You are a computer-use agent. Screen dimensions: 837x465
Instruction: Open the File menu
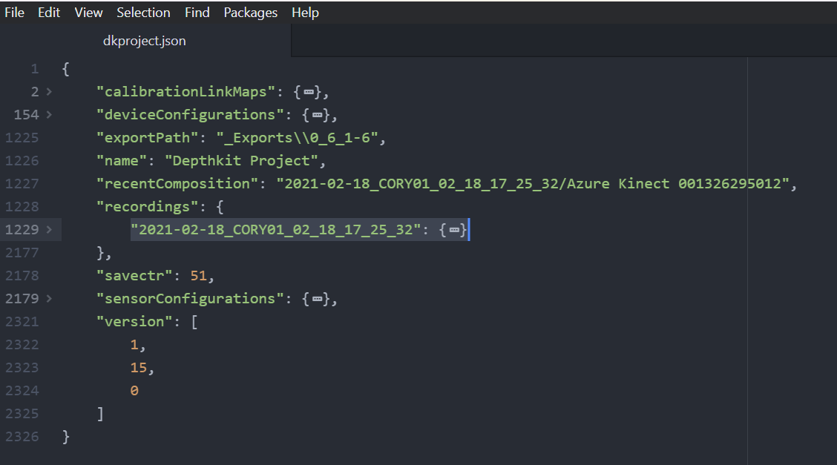point(14,13)
